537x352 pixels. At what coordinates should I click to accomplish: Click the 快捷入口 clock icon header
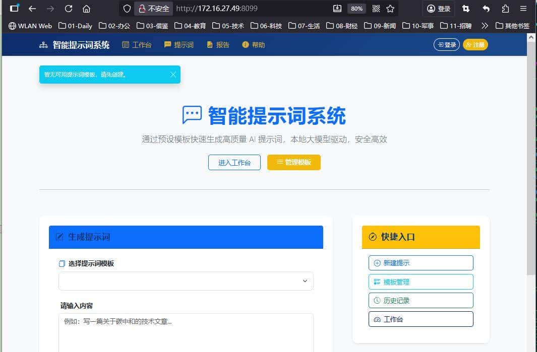pos(372,237)
